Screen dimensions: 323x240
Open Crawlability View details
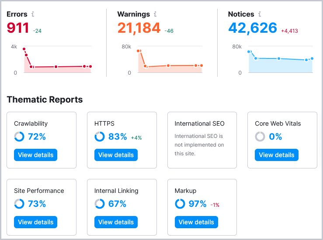pos(35,155)
